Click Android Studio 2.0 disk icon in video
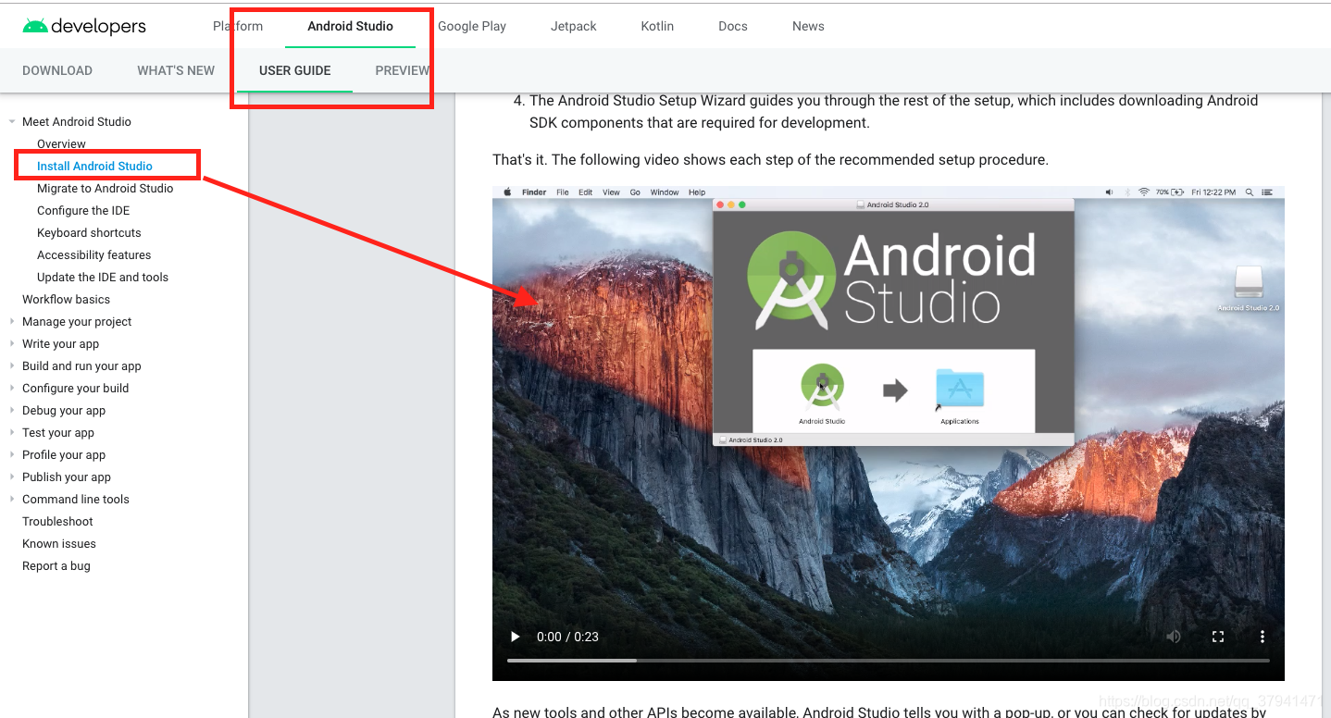 pos(1249,283)
